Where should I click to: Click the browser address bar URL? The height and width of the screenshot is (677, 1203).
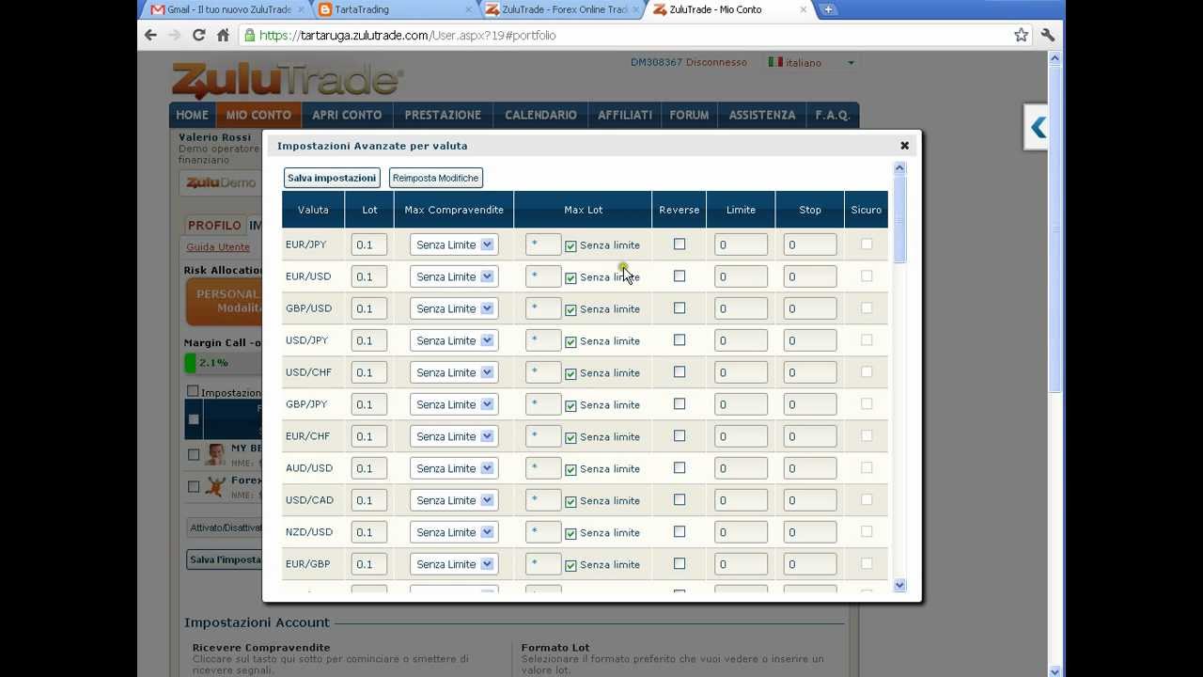(407, 35)
